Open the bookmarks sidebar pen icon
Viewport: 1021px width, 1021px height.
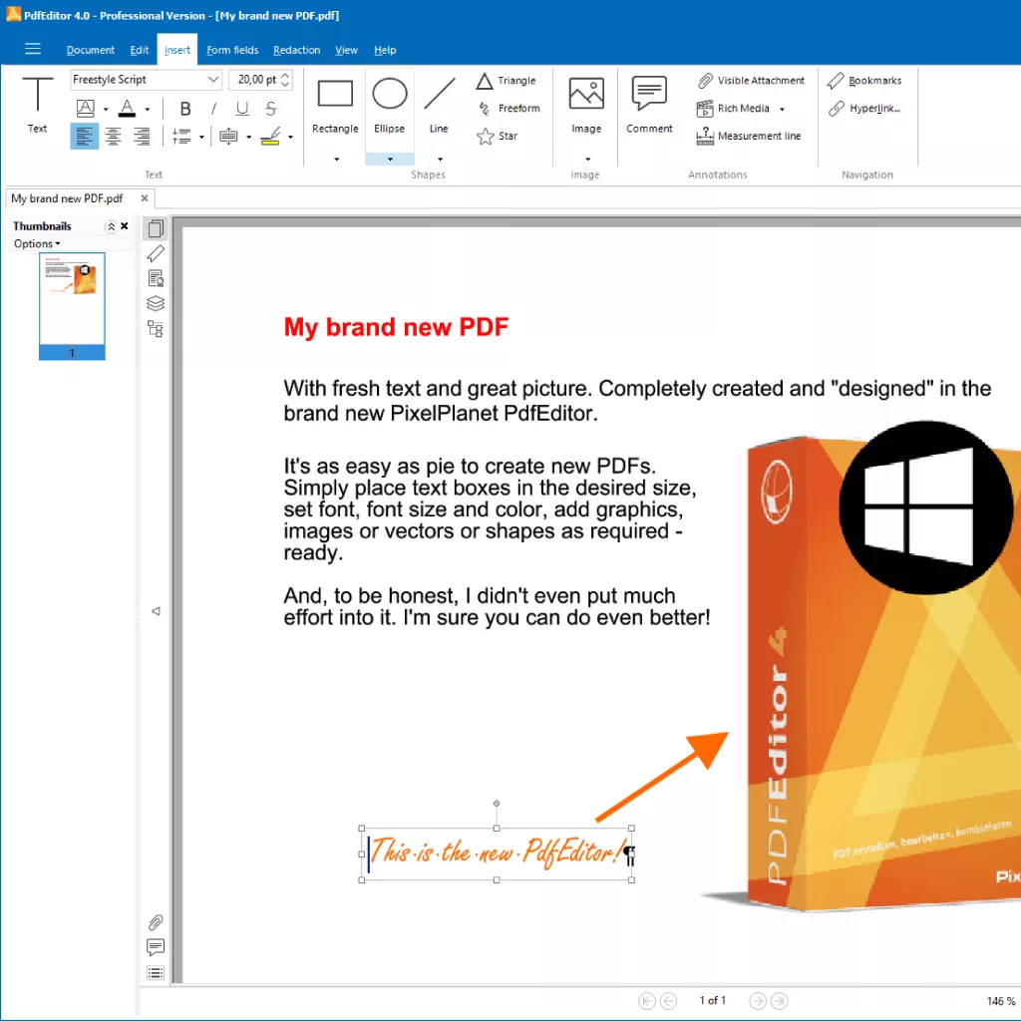pos(155,253)
